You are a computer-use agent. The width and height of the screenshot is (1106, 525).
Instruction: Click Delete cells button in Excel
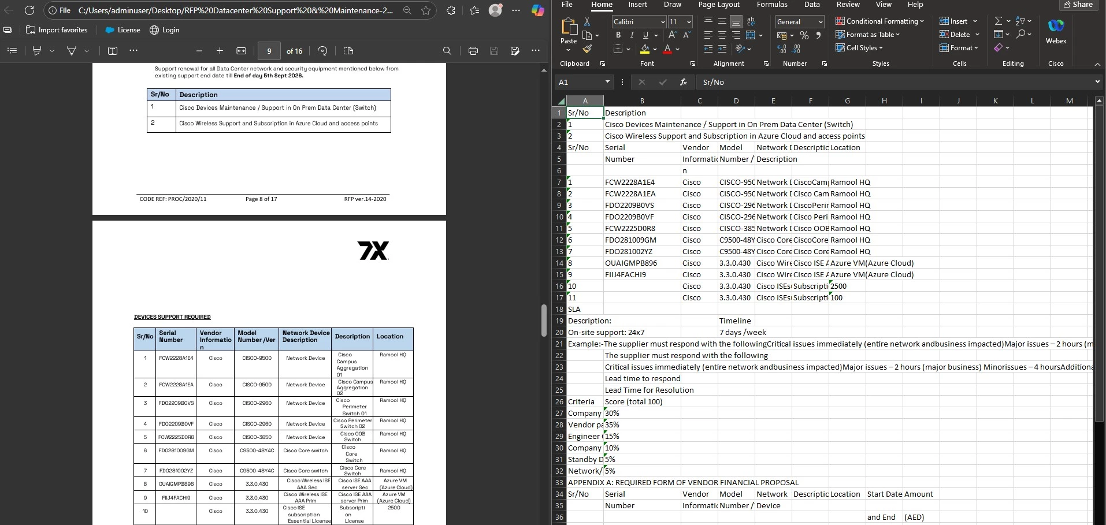tap(954, 35)
